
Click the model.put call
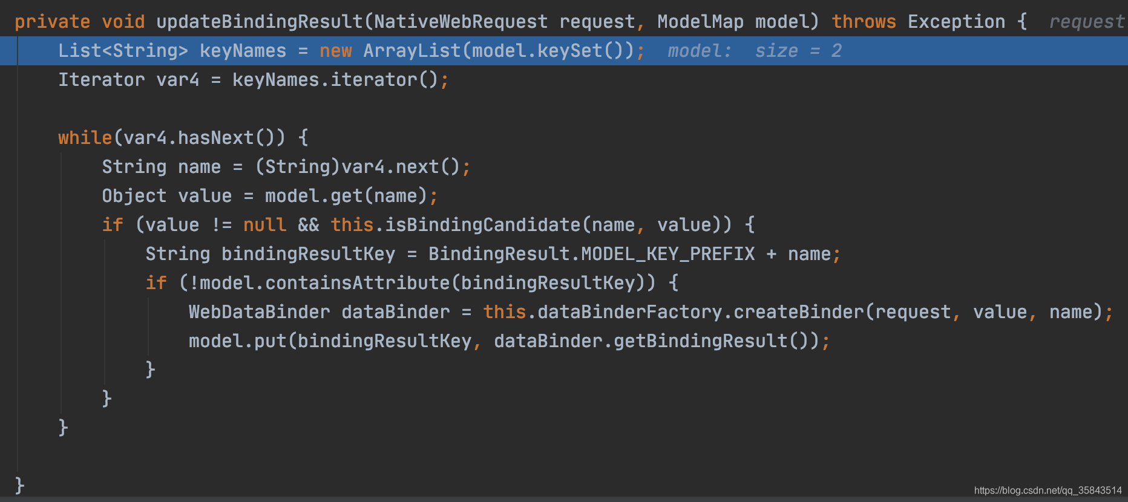click(x=238, y=341)
